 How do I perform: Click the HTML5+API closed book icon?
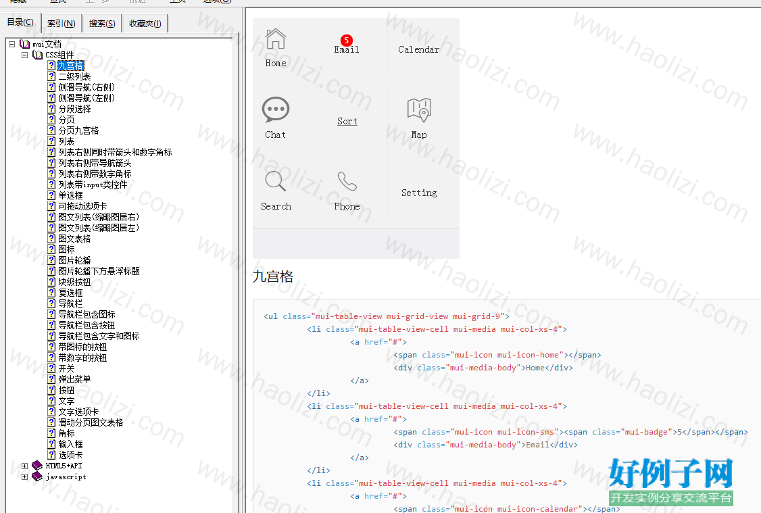click(37, 466)
